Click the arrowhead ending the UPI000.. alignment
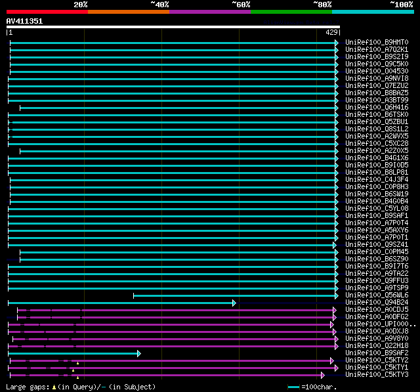 332,325
